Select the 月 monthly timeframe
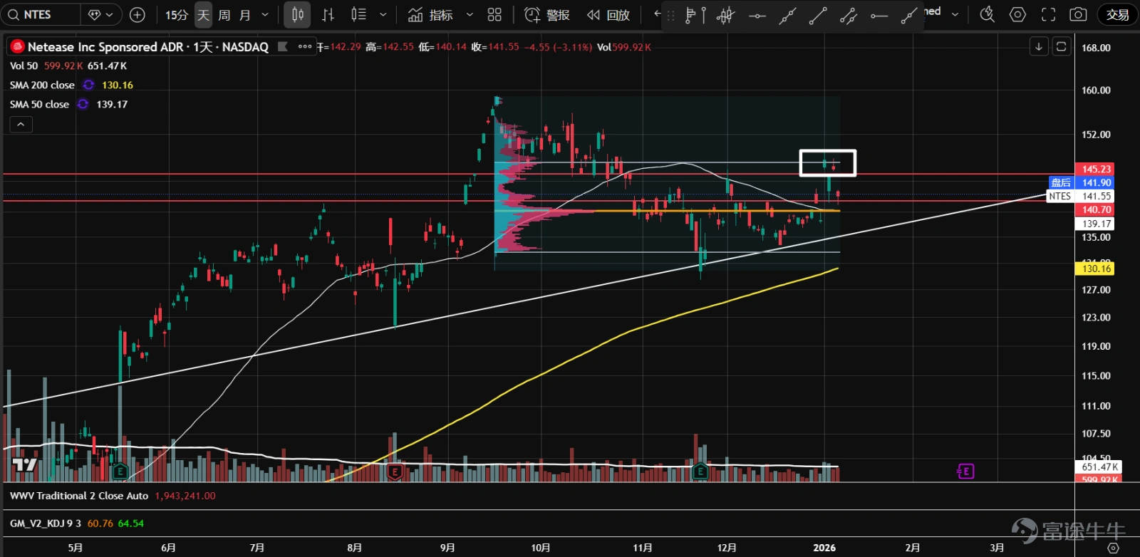 pos(245,14)
